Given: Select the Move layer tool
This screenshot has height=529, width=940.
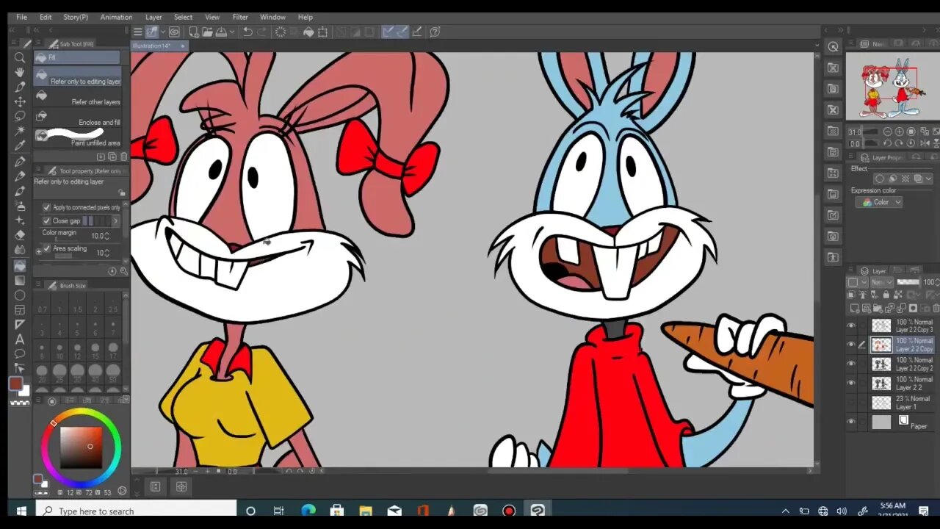Looking at the screenshot, I should pos(20,101).
